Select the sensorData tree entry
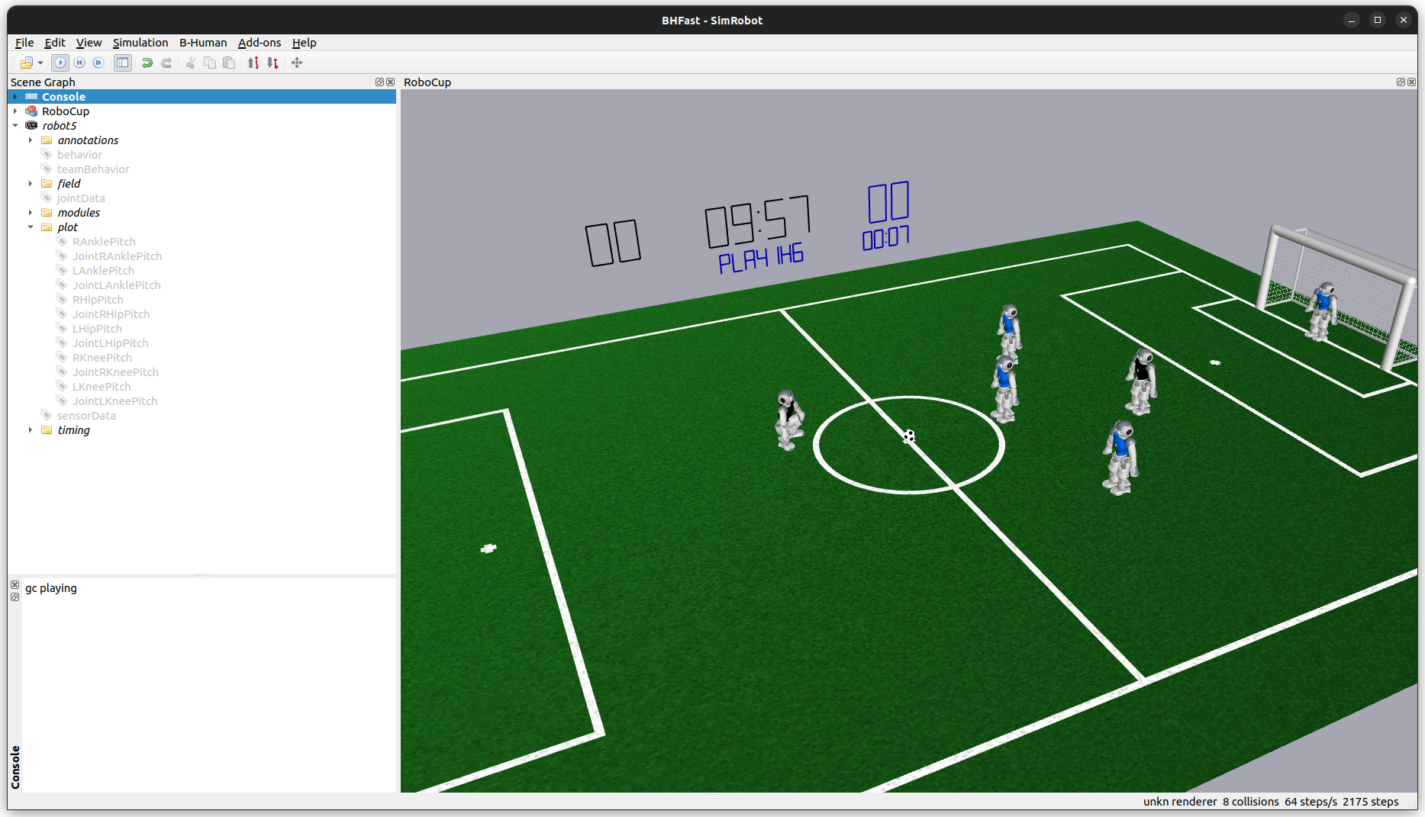The height and width of the screenshot is (817, 1425). [x=86, y=416]
